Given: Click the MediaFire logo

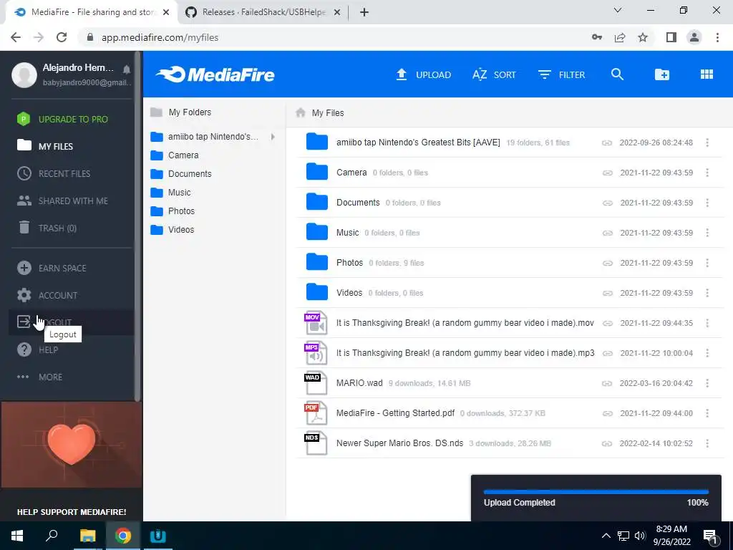Looking at the screenshot, I should tap(215, 74).
